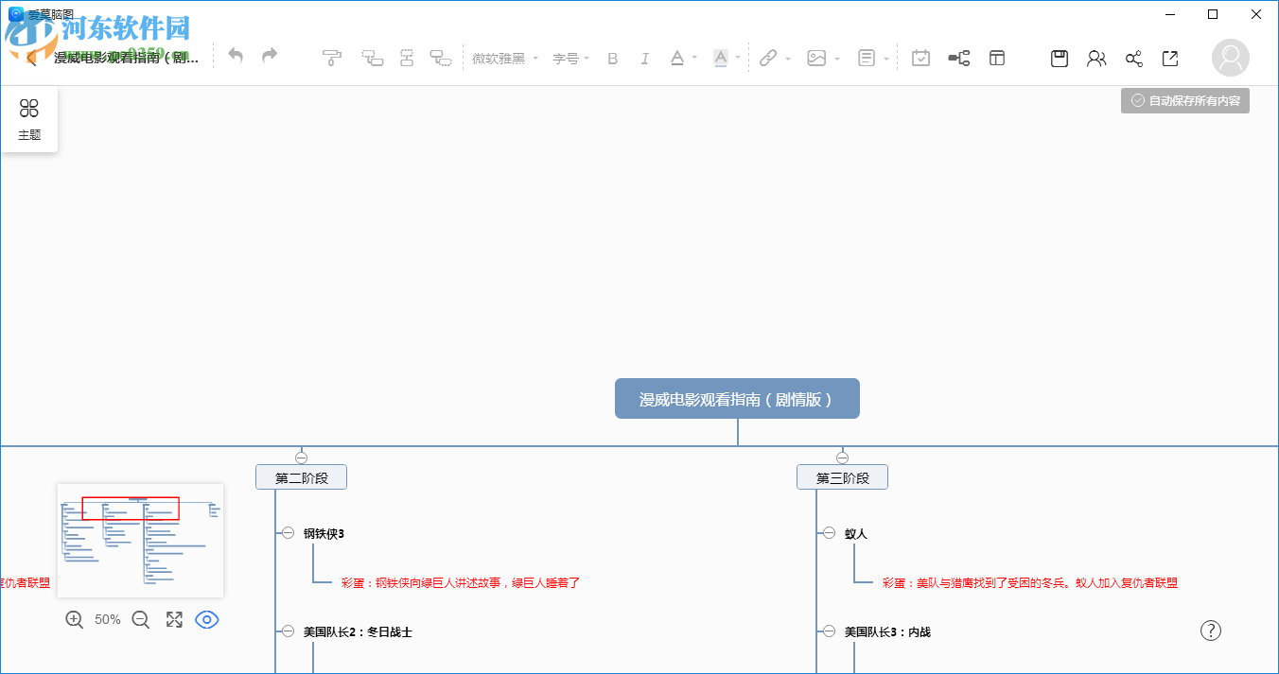
Task: Add a note to topic
Action: tap(867, 59)
